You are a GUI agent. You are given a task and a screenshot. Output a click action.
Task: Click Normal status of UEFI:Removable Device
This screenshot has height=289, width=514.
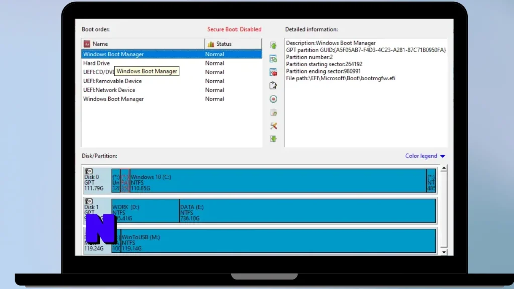click(x=214, y=81)
